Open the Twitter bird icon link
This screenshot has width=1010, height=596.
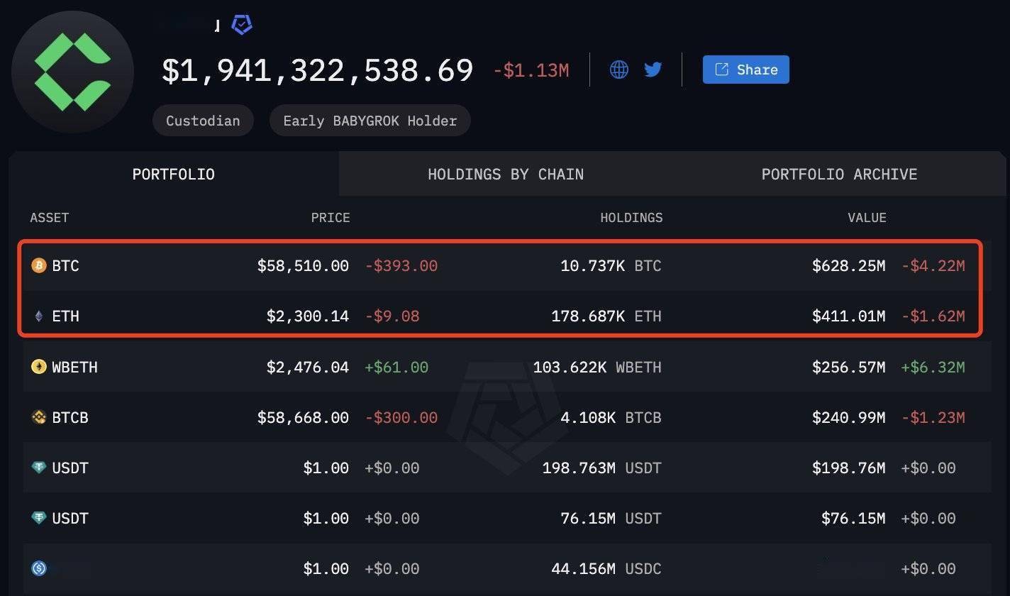(x=653, y=70)
